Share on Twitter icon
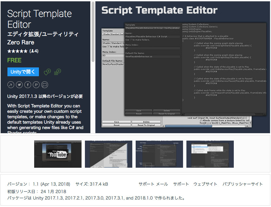Screen dimensions: 271x207 tap(19, 85)
